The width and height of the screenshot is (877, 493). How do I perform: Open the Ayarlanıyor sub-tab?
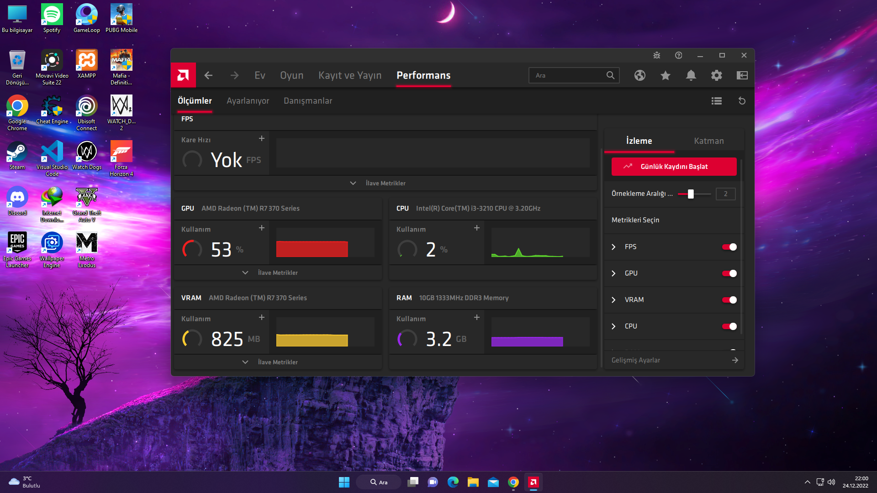point(248,101)
